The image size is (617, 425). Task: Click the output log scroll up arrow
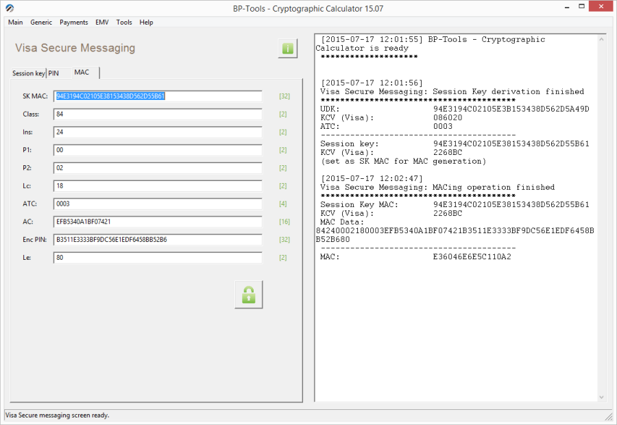(x=601, y=39)
